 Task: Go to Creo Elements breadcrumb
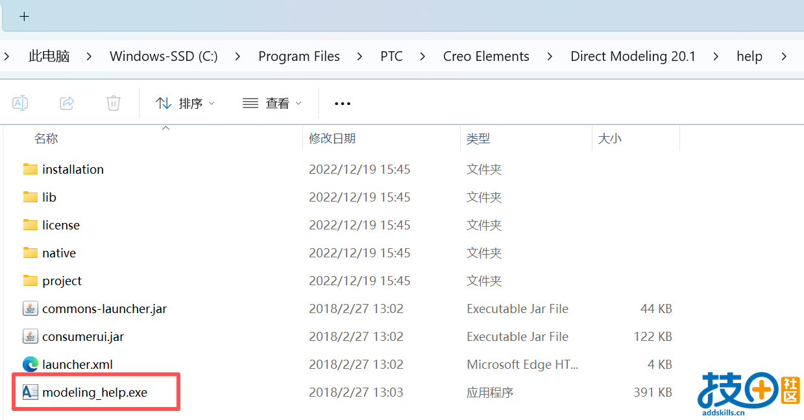pos(486,56)
